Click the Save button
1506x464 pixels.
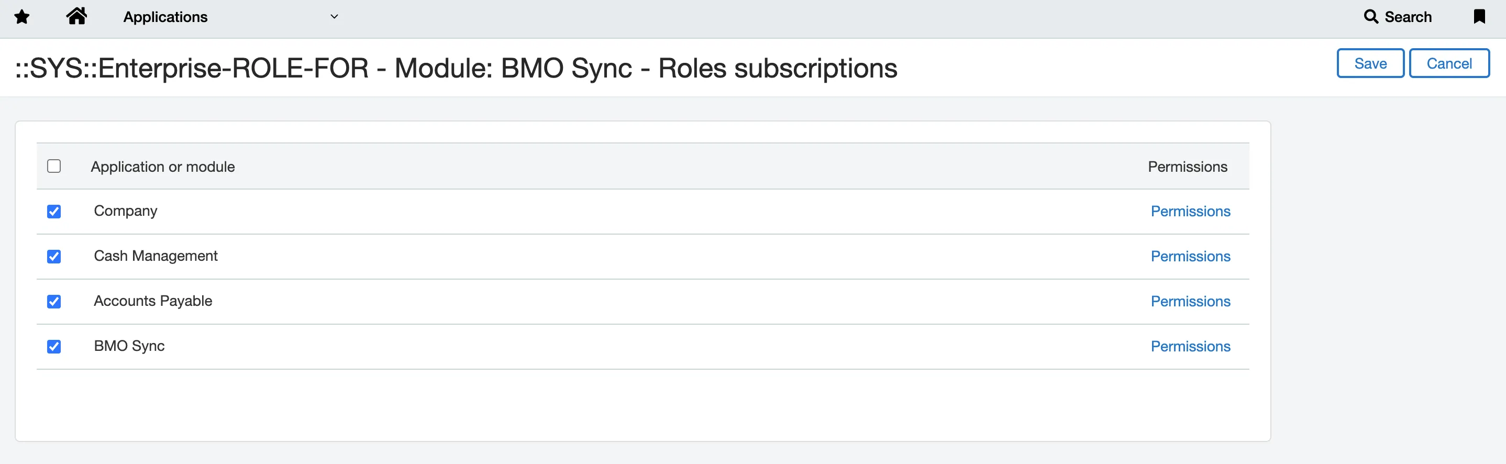[1370, 63]
